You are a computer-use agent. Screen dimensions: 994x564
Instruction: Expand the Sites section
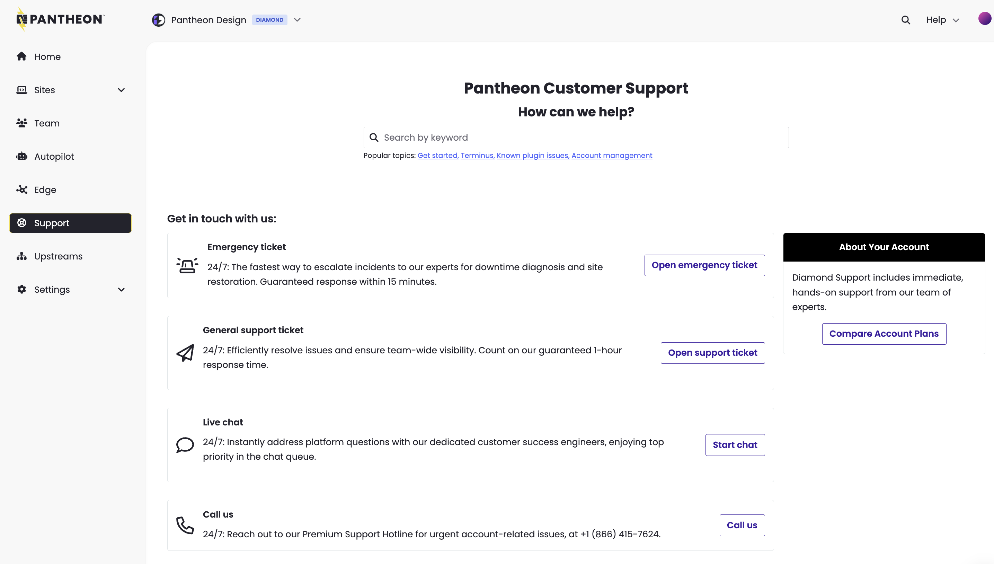(x=121, y=89)
